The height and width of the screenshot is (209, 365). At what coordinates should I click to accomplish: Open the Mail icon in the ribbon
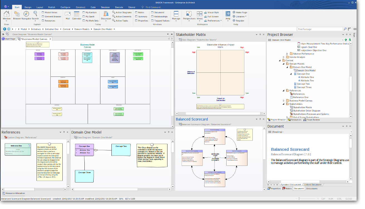click(x=68, y=14)
